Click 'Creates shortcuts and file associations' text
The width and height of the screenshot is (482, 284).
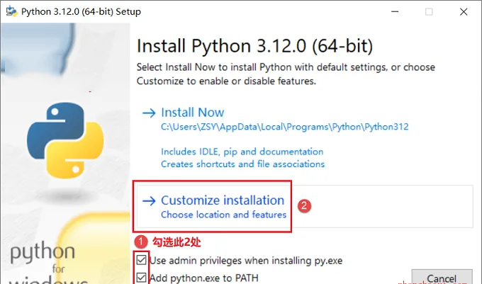point(243,164)
